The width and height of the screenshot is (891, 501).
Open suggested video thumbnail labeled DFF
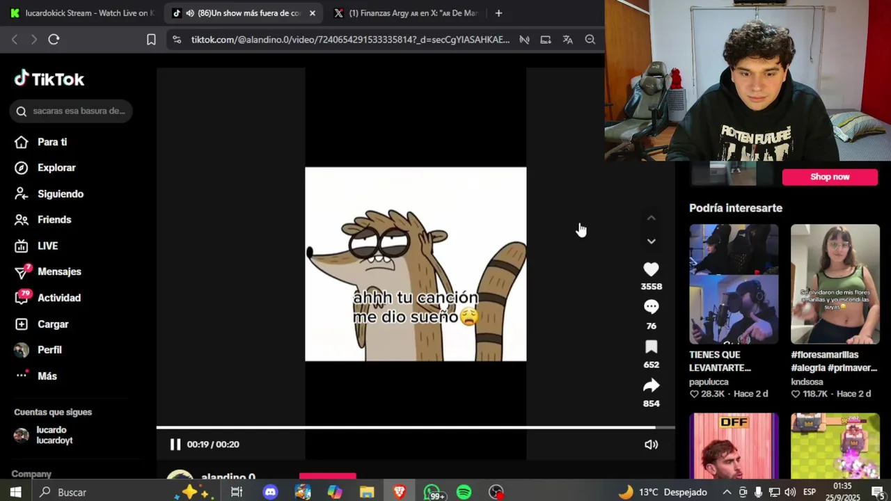pos(734,446)
